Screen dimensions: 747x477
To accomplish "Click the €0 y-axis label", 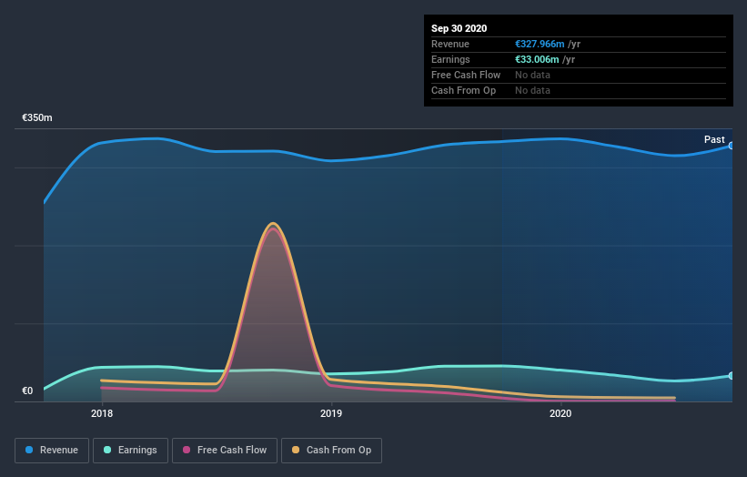I will (27, 391).
